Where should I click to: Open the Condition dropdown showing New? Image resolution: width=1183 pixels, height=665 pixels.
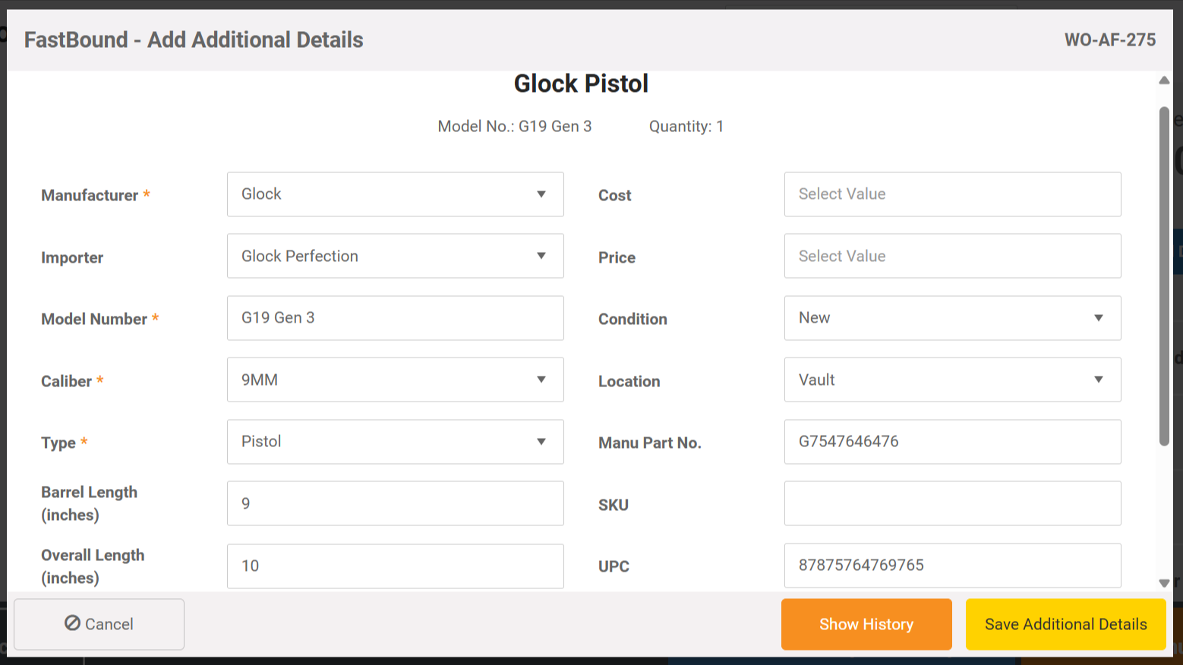(x=952, y=318)
